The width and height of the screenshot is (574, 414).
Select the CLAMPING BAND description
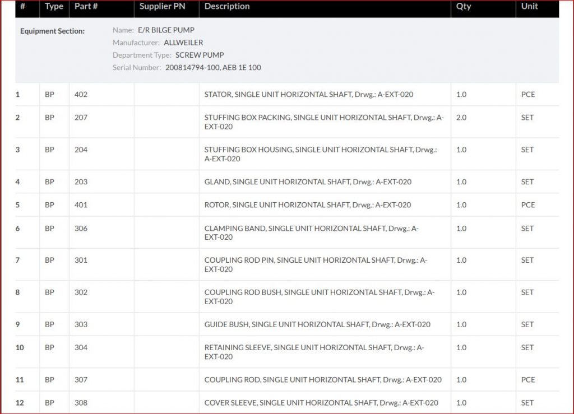coord(311,232)
